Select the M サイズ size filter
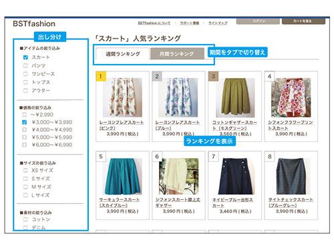The width and height of the screenshot is (334, 250). click(x=25, y=187)
